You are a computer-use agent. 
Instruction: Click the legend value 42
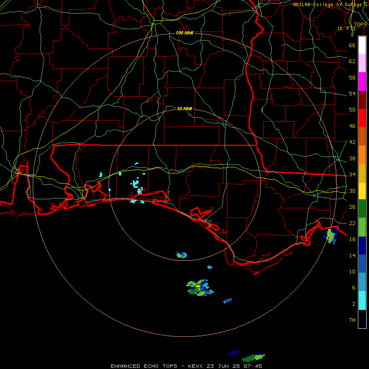tap(352, 142)
